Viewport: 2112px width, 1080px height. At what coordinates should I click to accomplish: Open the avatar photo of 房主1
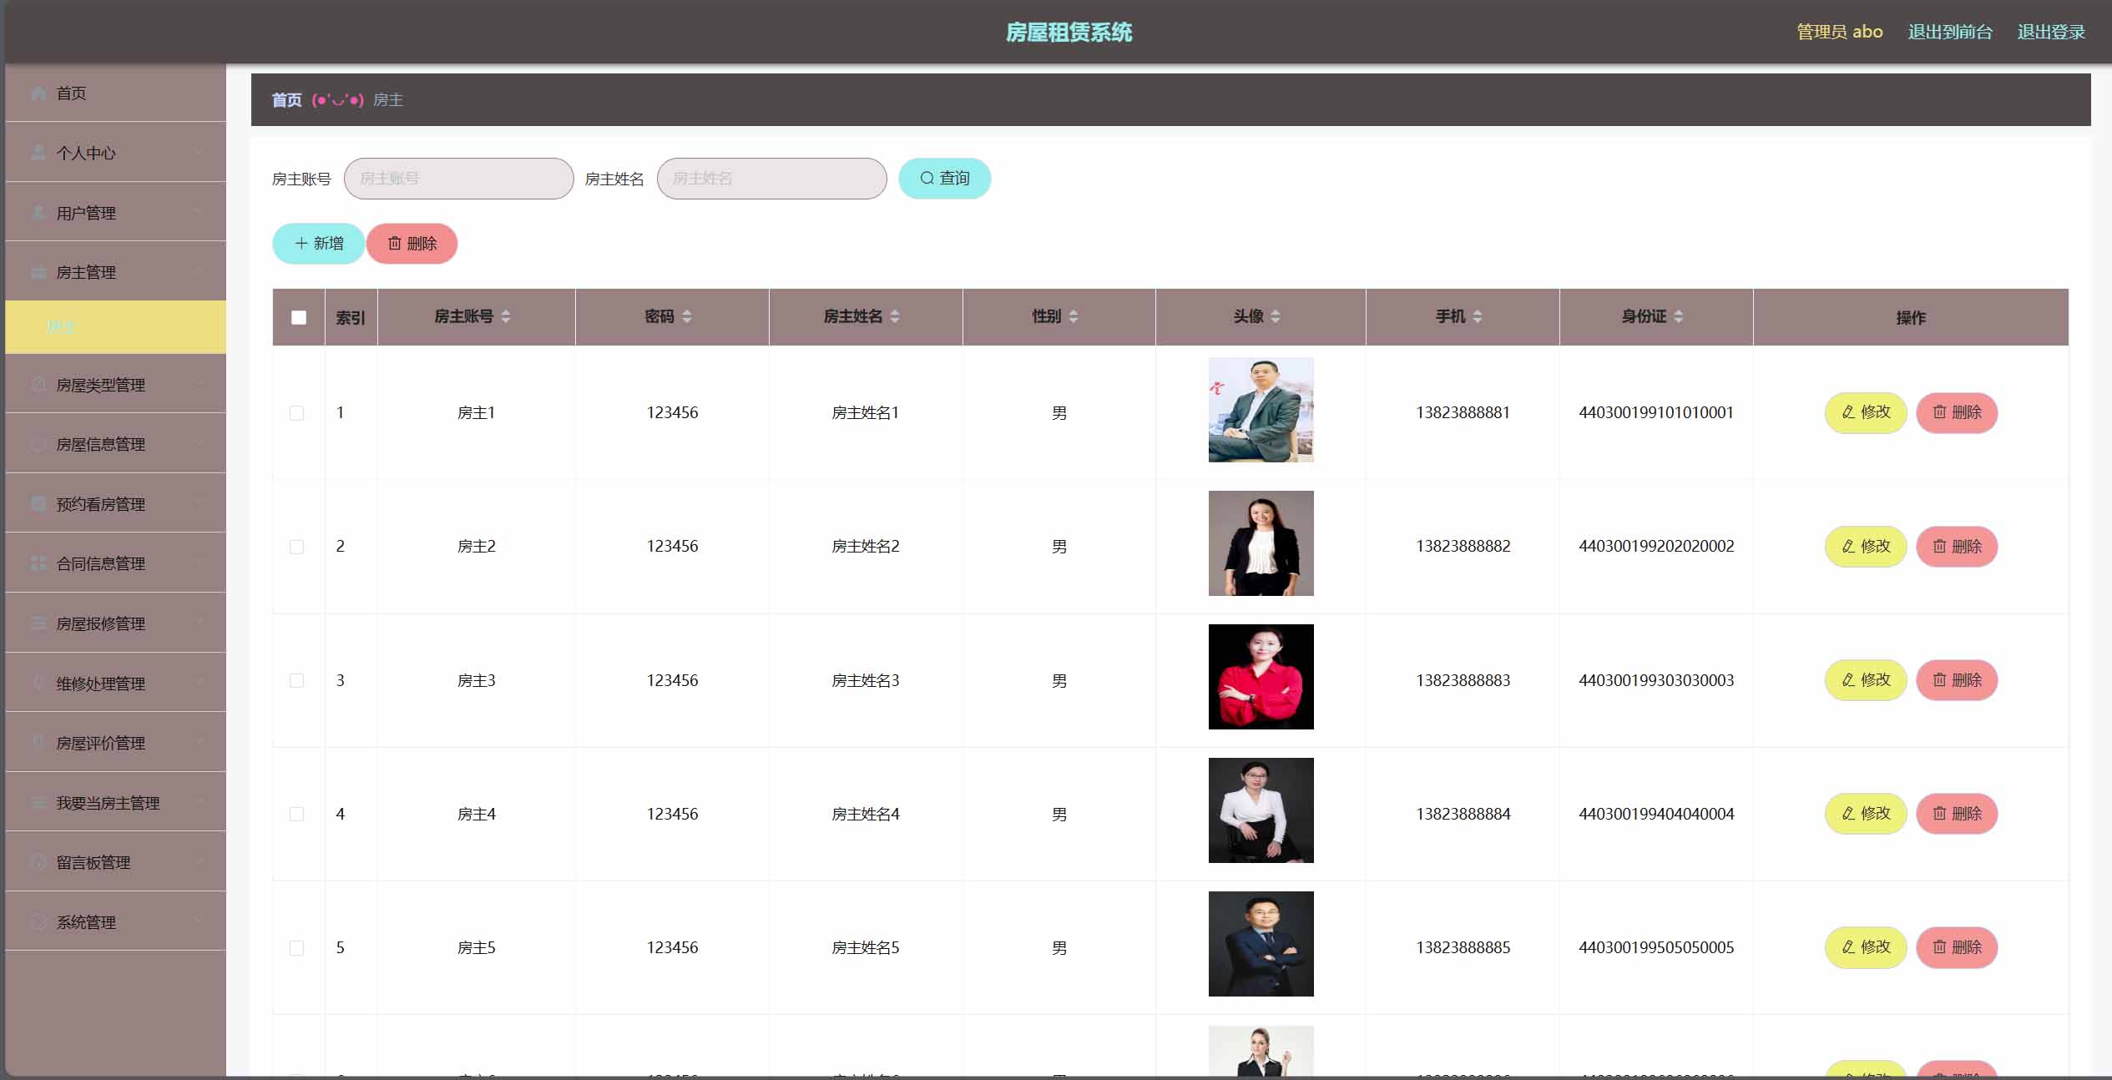[x=1261, y=410]
